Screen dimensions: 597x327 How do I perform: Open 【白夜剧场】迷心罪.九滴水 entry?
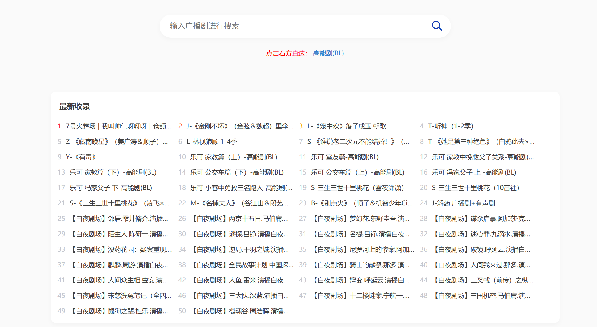coord(481,234)
